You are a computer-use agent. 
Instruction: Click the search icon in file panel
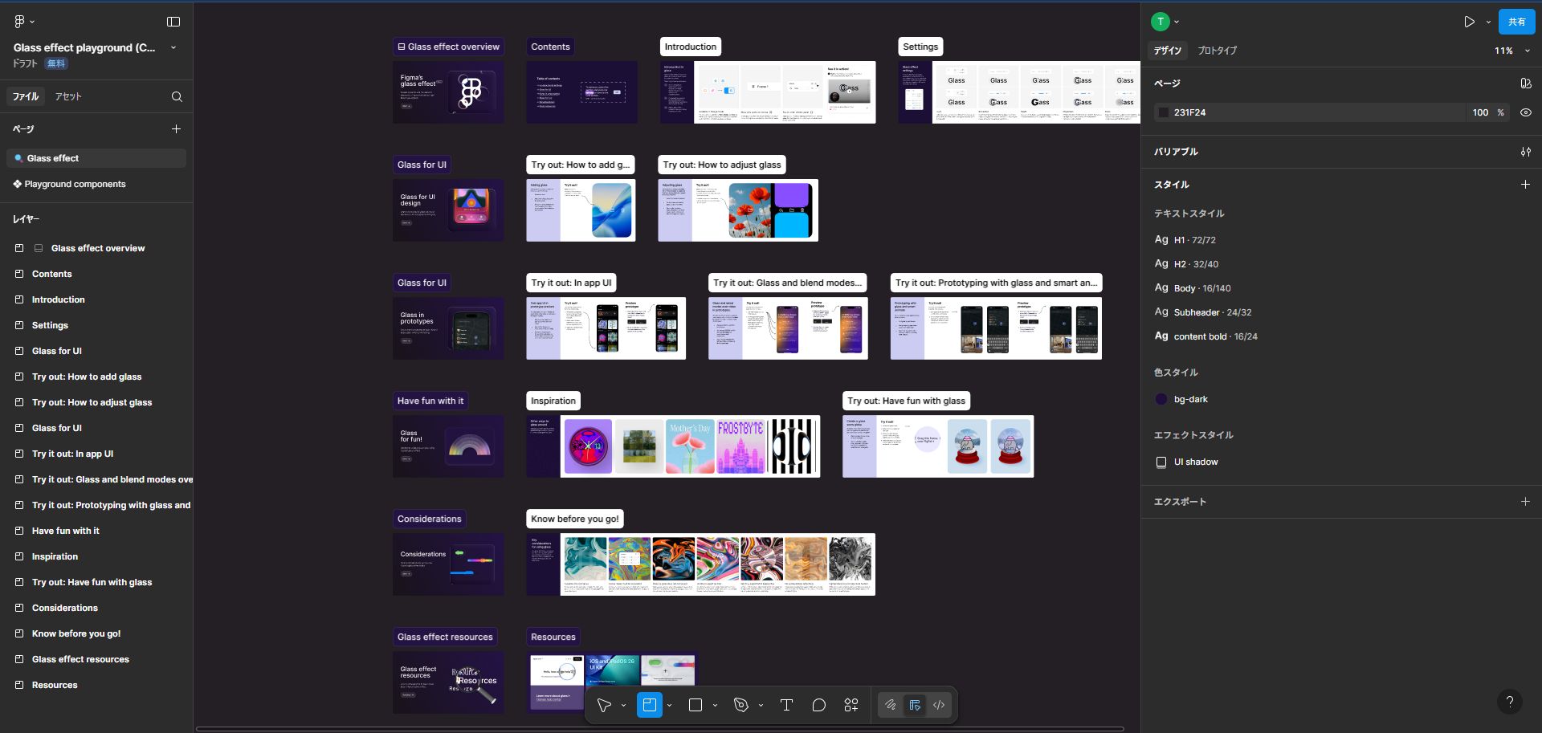coord(177,96)
